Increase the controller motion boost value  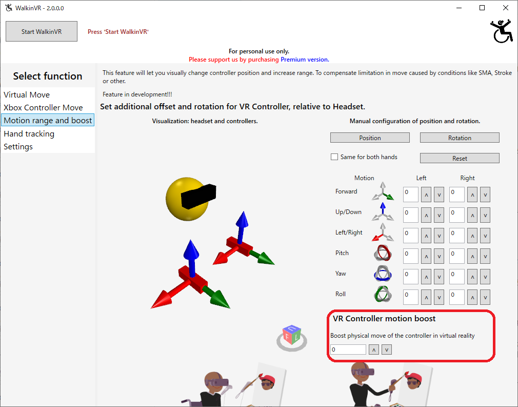[374, 350]
